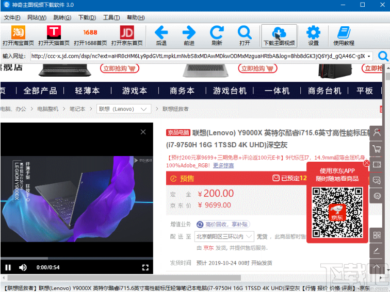Select 游戏本 store nav tab
The width and height of the screenshot is (390, 292).
click(x=135, y=91)
